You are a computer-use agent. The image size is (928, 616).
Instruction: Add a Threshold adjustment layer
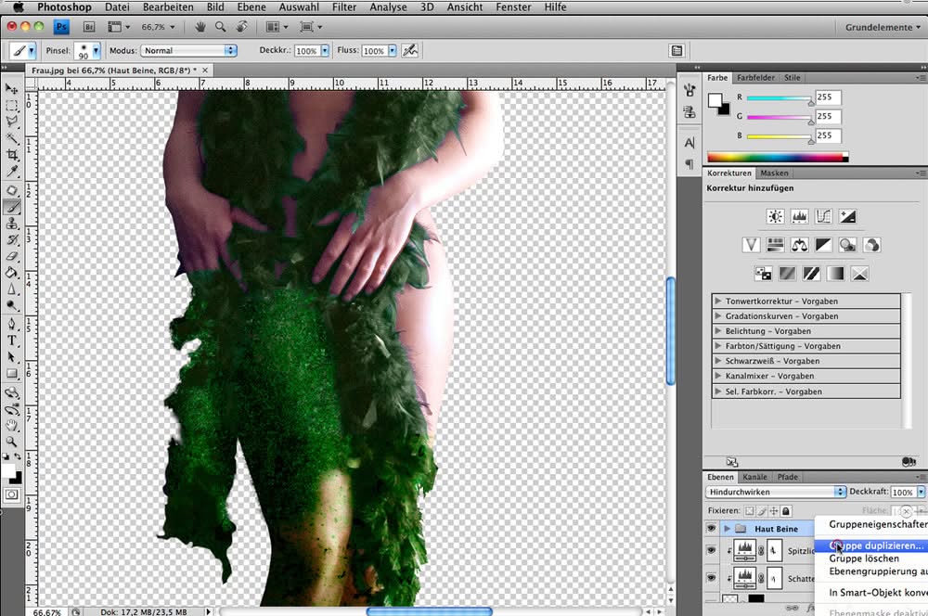811,274
